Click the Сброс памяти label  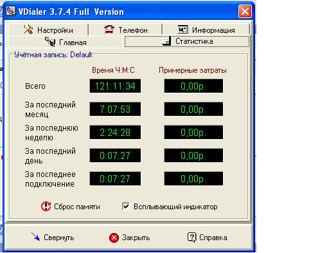77,207
